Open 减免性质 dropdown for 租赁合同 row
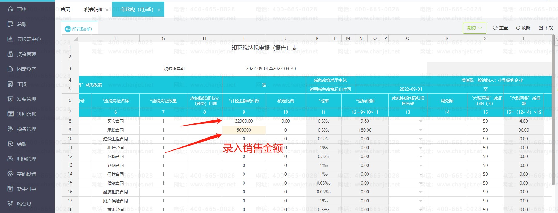The height and width of the screenshot is (213, 558). 421,148
